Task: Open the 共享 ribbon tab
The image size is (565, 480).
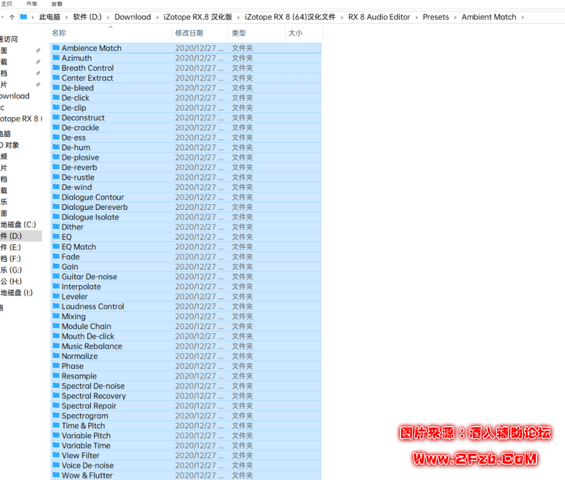Action: click(32, 3)
